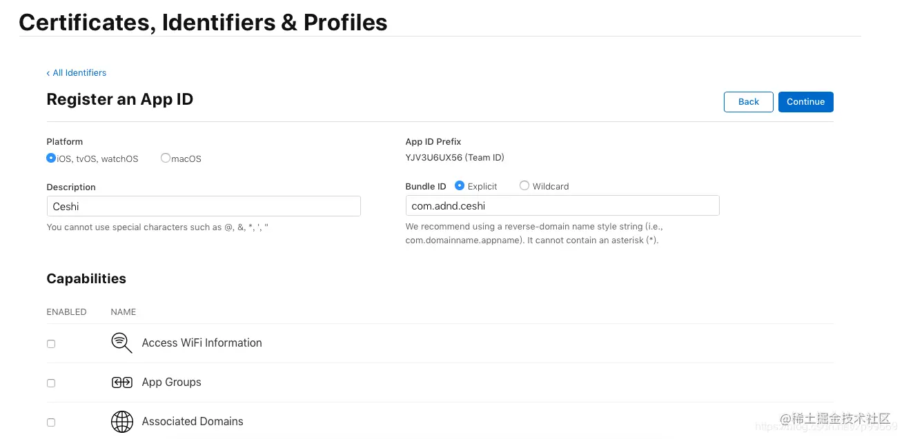Image resolution: width=904 pixels, height=439 pixels.
Task: Click the Access WiFi Information icon
Action: tap(121, 343)
